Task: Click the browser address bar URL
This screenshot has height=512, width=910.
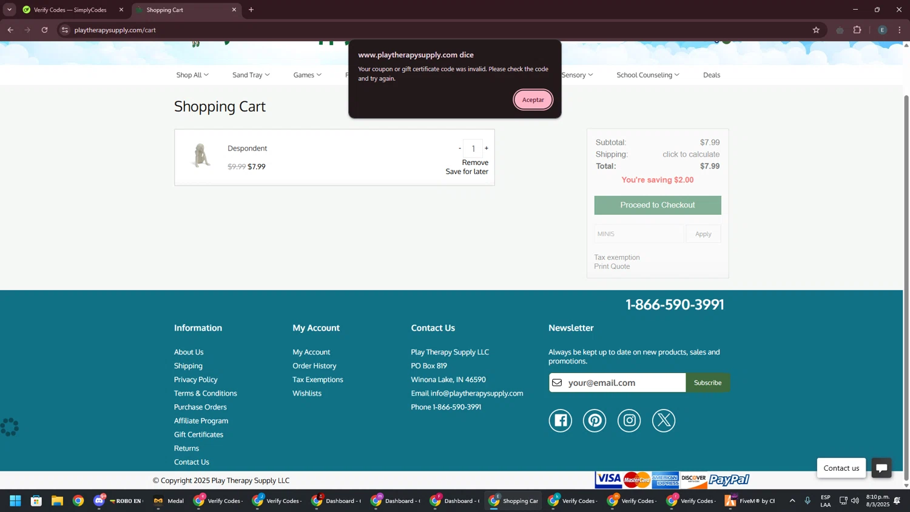Action: (x=115, y=30)
